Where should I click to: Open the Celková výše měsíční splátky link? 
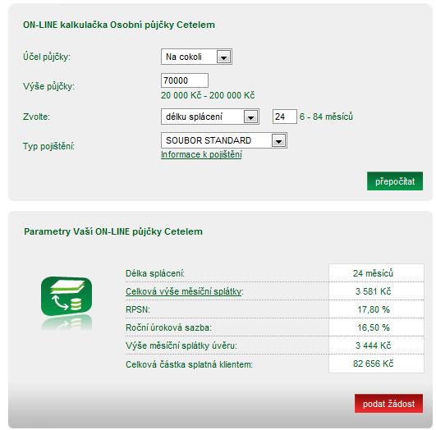(x=184, y=291)
